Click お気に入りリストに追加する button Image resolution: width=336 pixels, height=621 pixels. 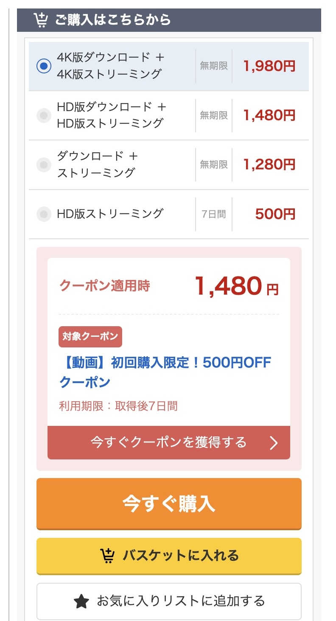click(x=169, y=601)
